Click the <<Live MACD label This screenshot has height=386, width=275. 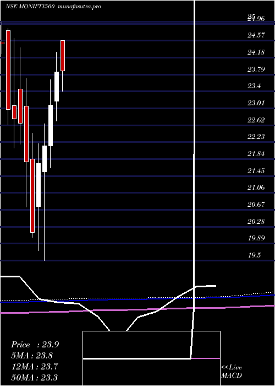coord(232,372)
